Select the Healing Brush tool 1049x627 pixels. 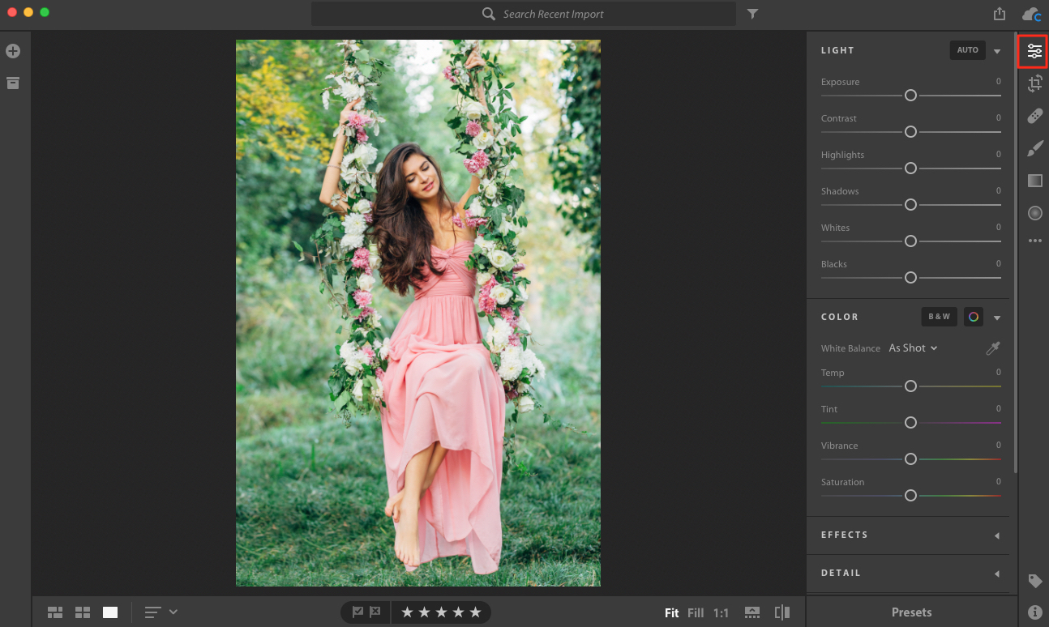[x=1034, y=115]
